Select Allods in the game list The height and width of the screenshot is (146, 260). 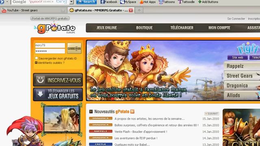[242, 95]
